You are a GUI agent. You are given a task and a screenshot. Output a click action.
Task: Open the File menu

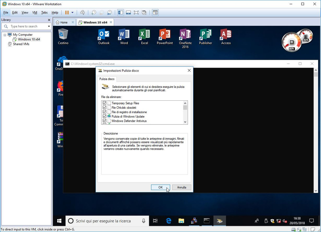[x=6, y=12]
